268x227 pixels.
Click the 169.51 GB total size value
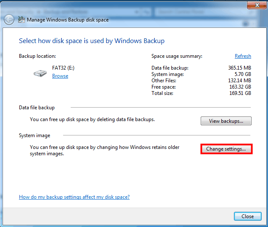[240, 93]
